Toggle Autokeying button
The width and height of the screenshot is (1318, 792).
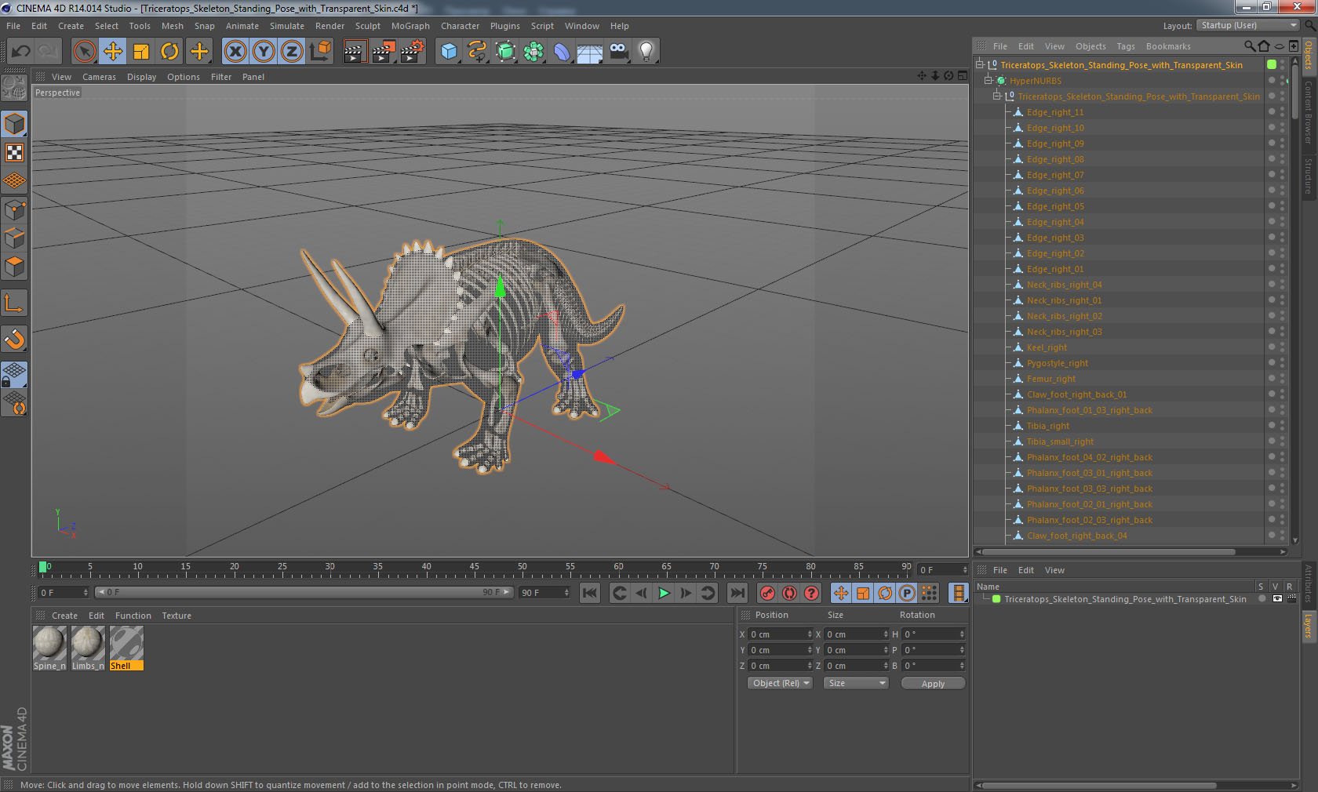coord(789,593)
